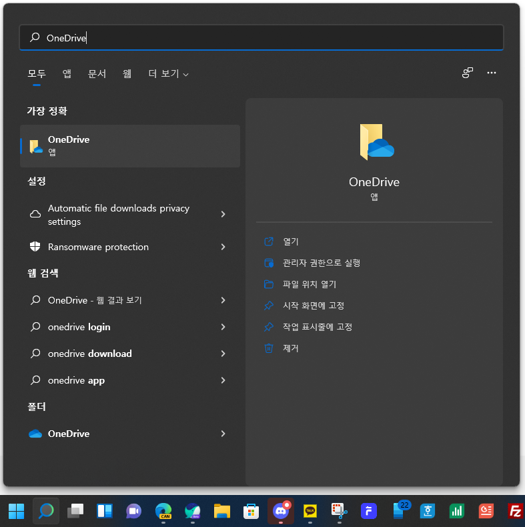Open Task View from the taskbar
The height and width of the screenshot is (527, 525).
point(75,511)
